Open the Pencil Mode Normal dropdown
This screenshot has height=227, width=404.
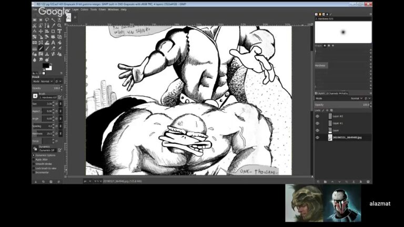43,81
